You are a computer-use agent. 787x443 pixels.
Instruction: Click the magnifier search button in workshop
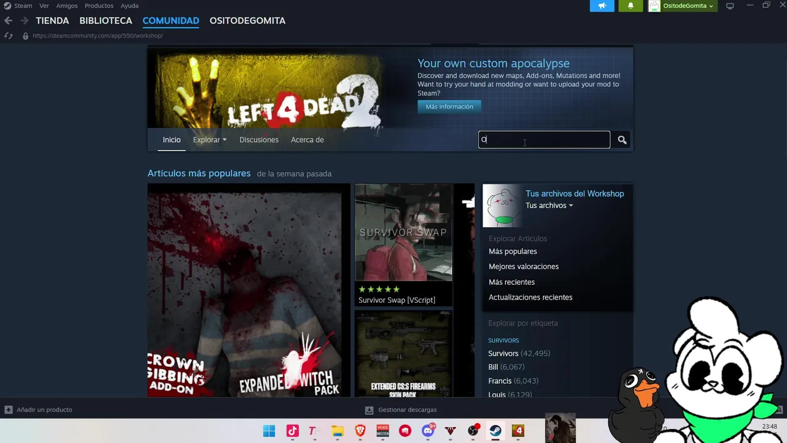click(x=622, y=140)
